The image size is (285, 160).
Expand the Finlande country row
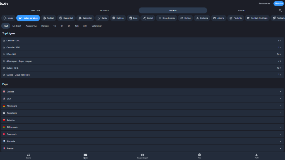pos(142,141)
